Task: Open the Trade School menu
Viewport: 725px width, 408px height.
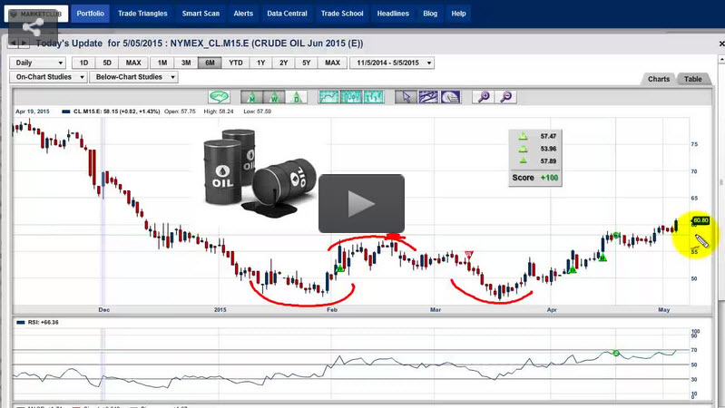Action: click(x=342, y=14)
